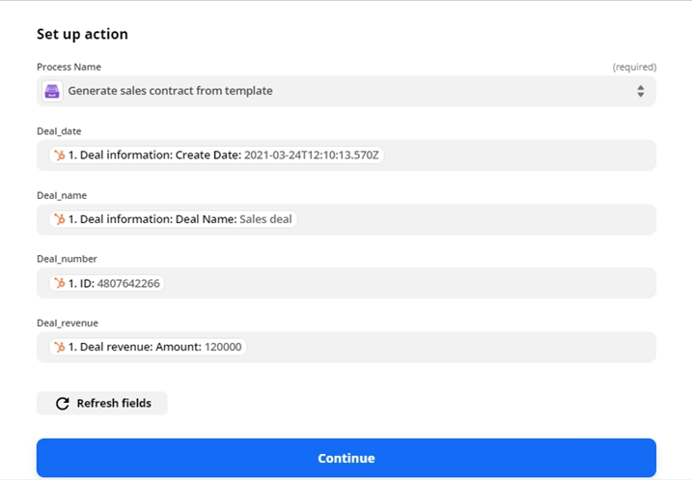
Task: Click the blue Continue button
Action: (x=346, y=458)
